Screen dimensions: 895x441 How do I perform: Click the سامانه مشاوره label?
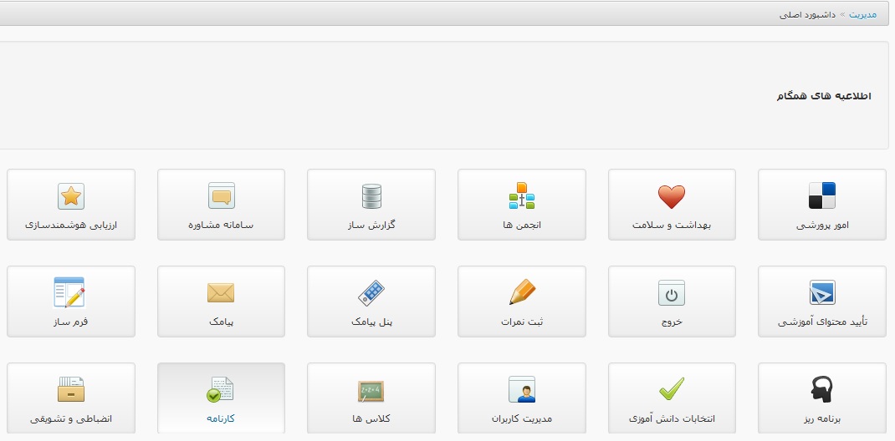[x=221, y=225]
